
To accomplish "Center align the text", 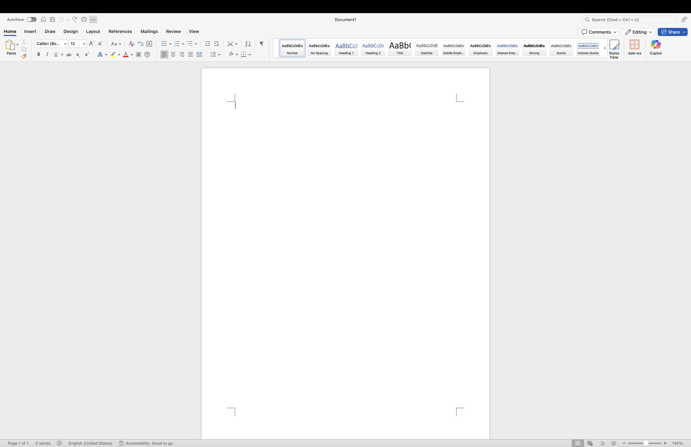I will (173, 54).
